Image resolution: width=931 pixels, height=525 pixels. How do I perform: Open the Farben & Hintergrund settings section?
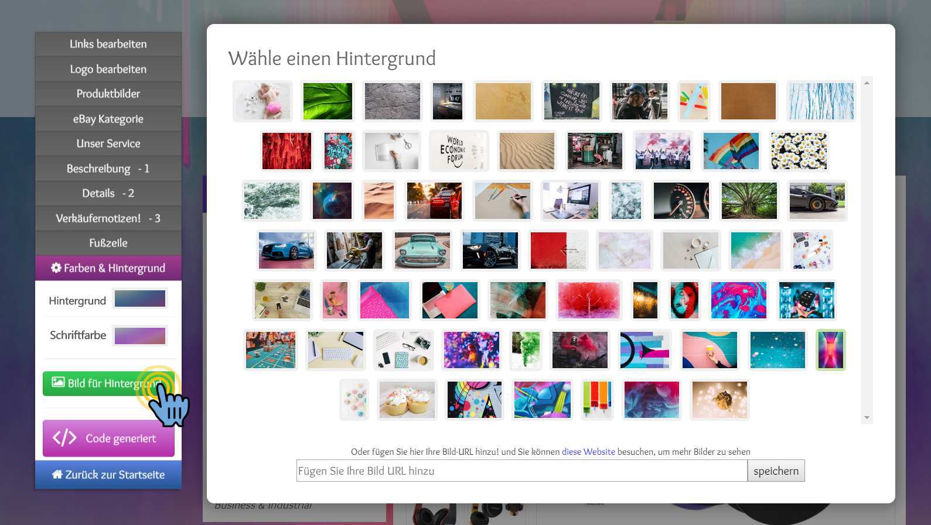pyautogui.click(x=108, y=268)
